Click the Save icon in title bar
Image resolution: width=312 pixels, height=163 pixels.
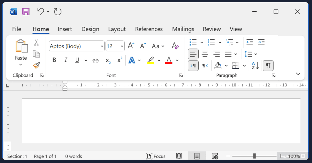(26, 12)
